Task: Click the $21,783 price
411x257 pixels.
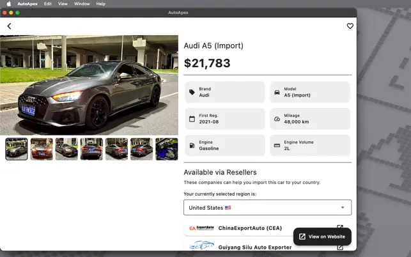Action: tap(207, 63)
